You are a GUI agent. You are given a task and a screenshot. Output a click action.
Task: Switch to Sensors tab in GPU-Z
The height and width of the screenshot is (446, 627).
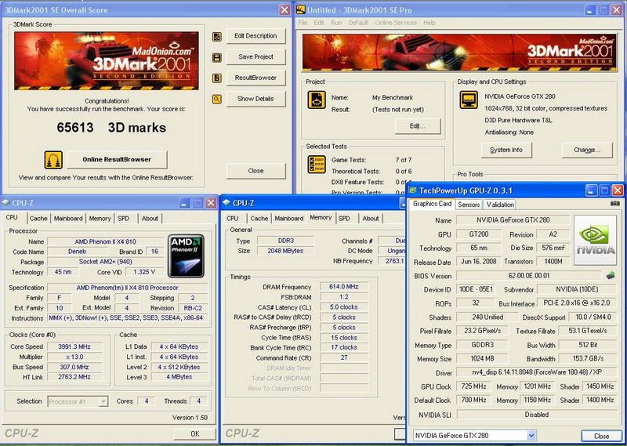pyautogui.click(x=469, y=205)
